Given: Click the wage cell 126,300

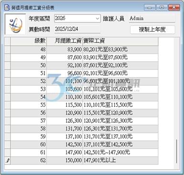Looking at the screenshot, I should tap(65, 121).
